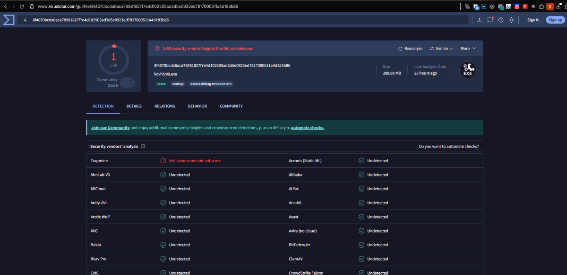Open the BEHAVIOR tab

[198, 106]
